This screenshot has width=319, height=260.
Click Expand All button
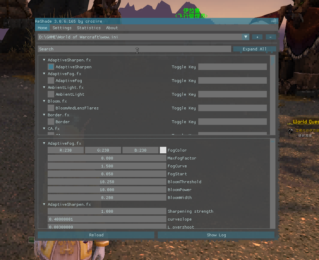(254, 49)
